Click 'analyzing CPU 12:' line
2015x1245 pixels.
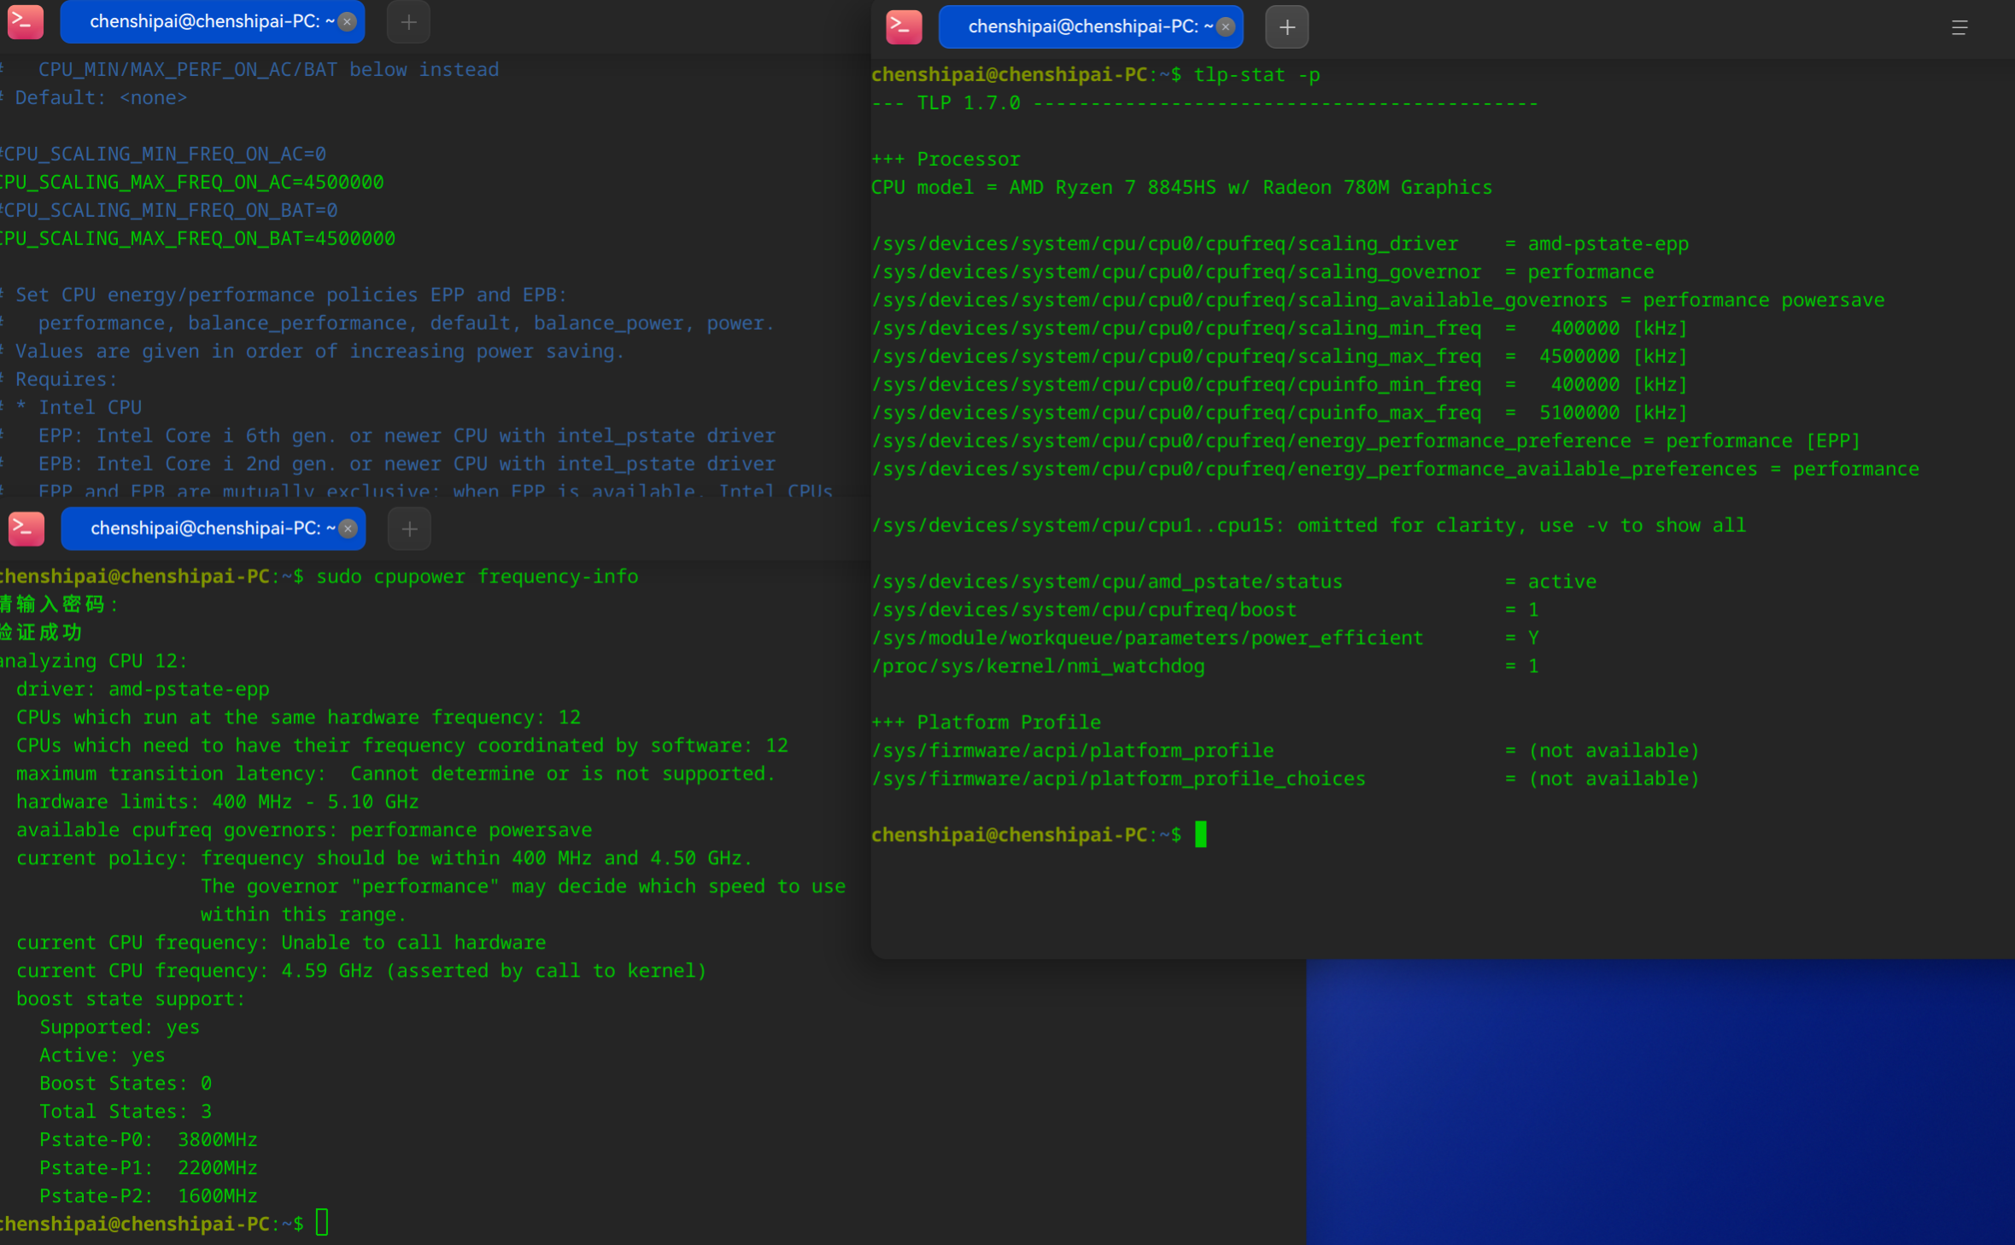click(x=94, y=661)
